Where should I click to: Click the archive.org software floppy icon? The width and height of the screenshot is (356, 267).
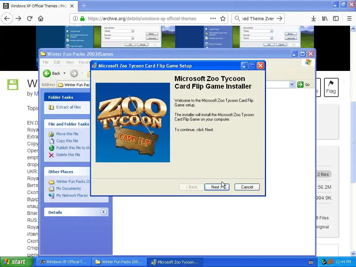pyautogui.click(x=13, y=85)
